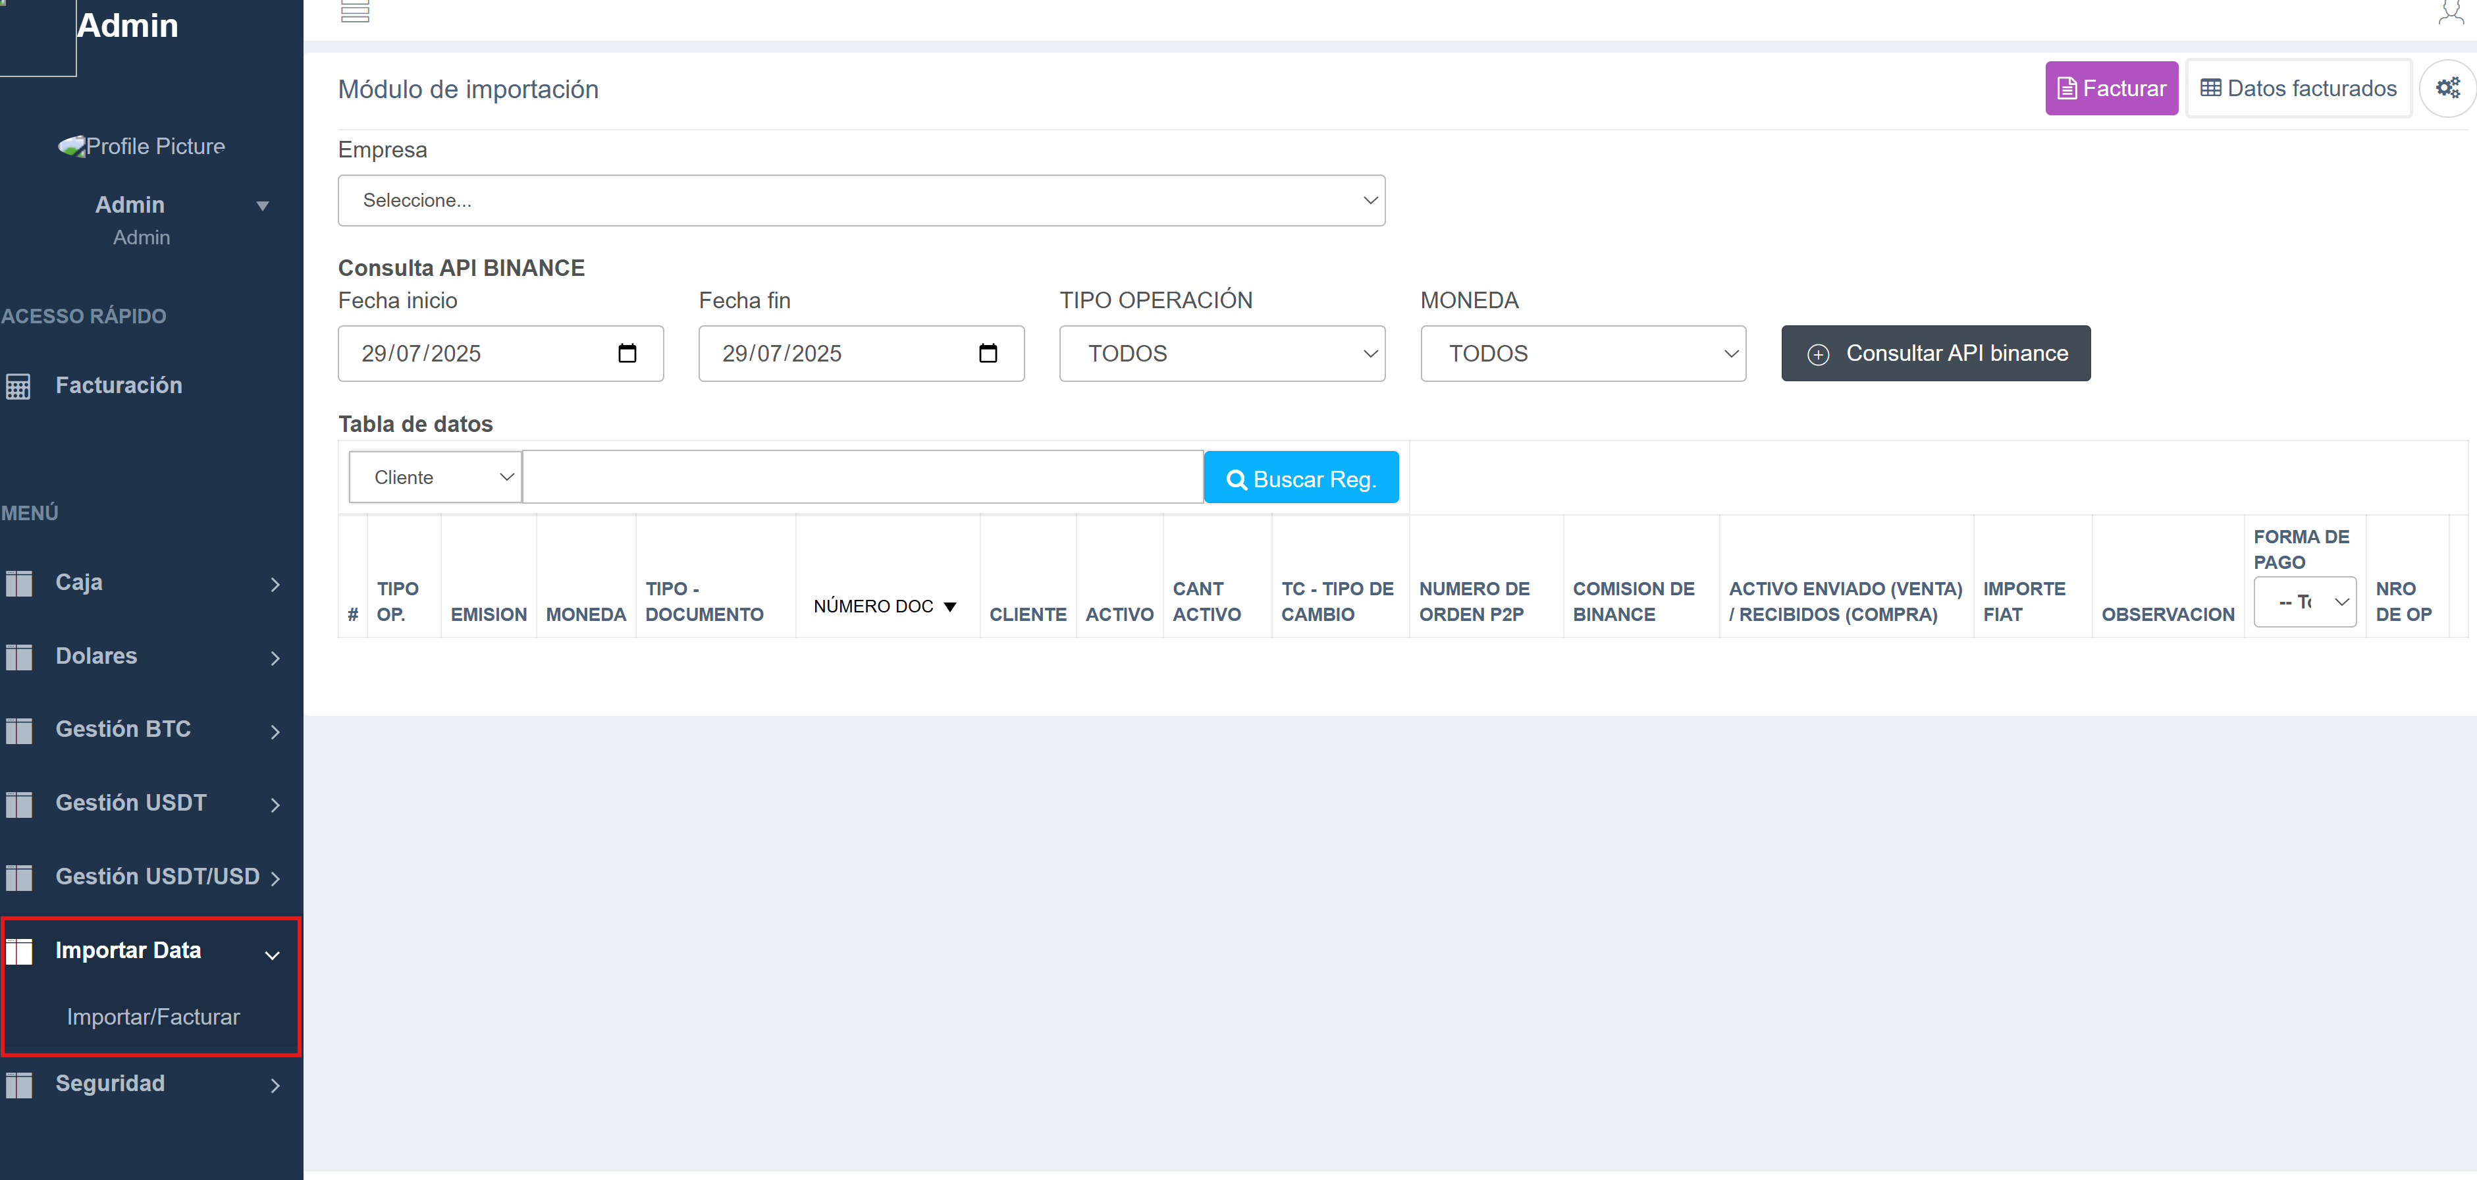The height and width of the screenshot is (1180, 2477).
Task: Click the Facturación calculator icon
Action: click(18, 386)
